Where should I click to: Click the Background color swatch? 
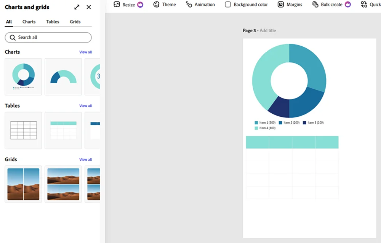point(228,5)
